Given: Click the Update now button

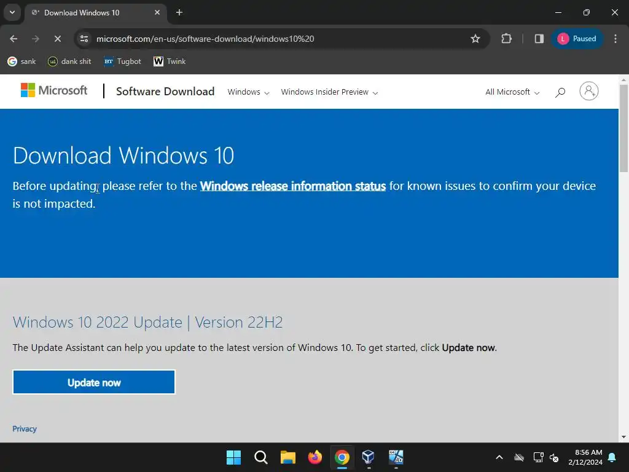Looking at the screenshot, I should [x=94, y=382].
